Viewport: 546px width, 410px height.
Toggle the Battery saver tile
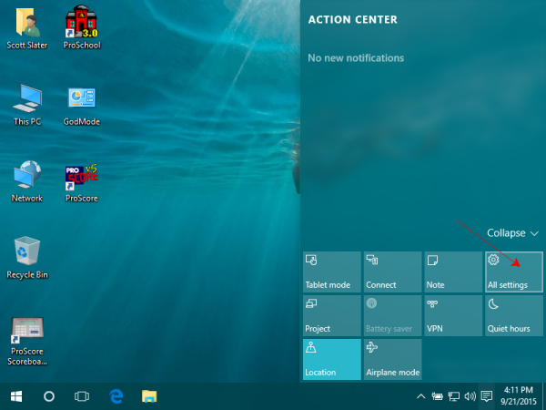392,316
